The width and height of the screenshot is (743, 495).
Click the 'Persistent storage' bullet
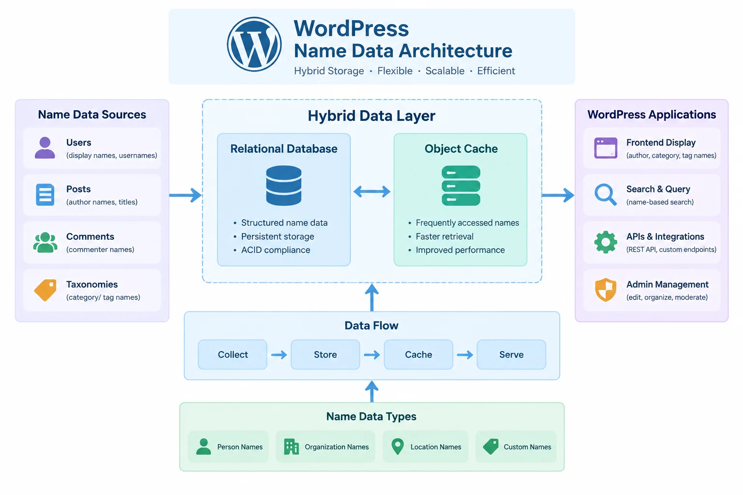point(278,236)
